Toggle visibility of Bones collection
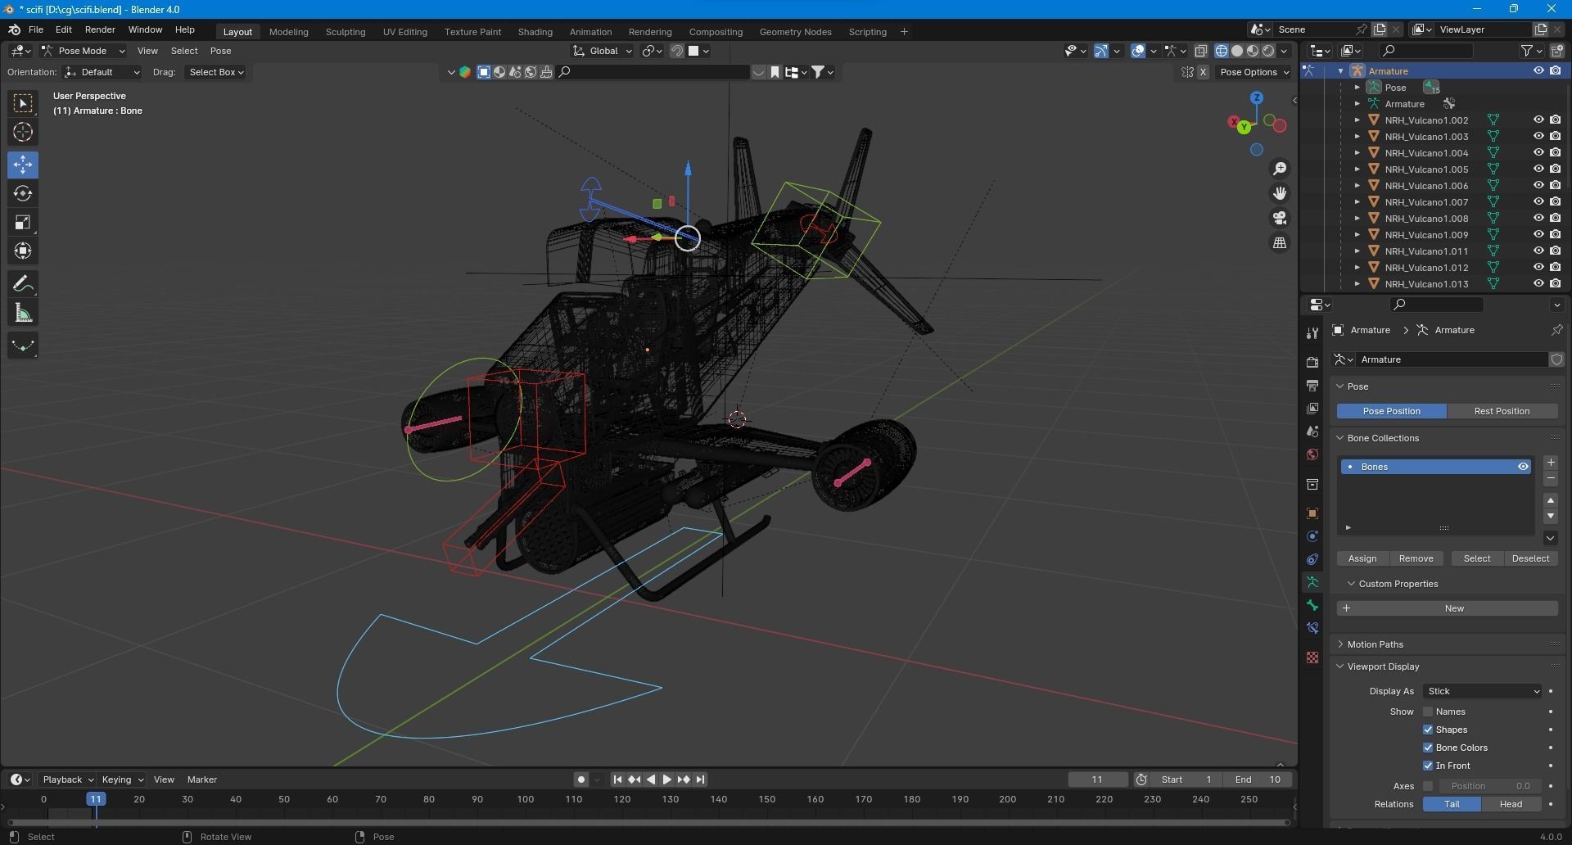This screenshot has height=845, width=1572. [1523, 467]
